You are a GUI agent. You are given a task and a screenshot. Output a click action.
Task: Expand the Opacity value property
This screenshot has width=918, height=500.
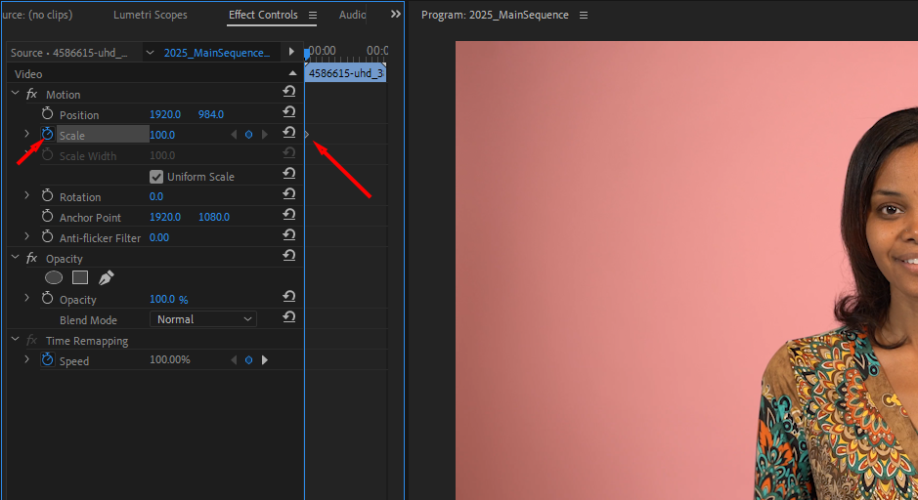26,298
